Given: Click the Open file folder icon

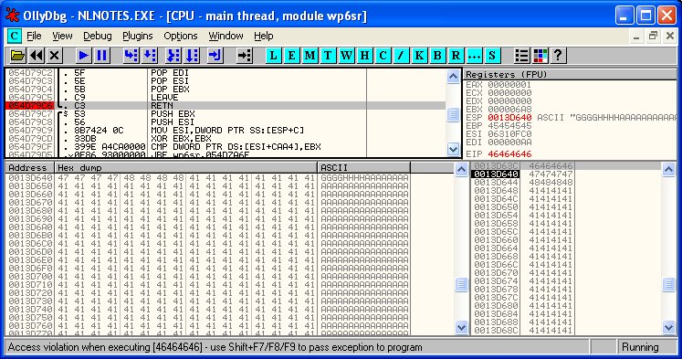Looking at the screenshot, I should (18, 55).
